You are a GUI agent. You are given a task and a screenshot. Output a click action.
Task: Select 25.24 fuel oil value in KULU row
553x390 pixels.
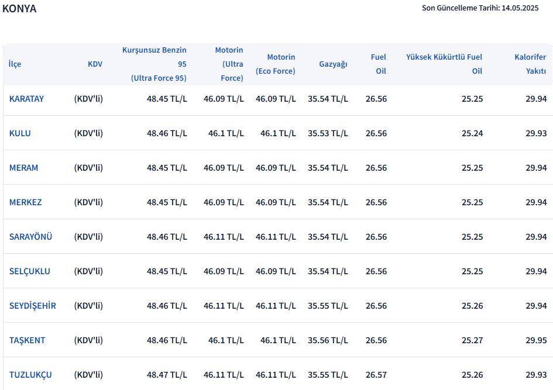(x=472, y=133)
